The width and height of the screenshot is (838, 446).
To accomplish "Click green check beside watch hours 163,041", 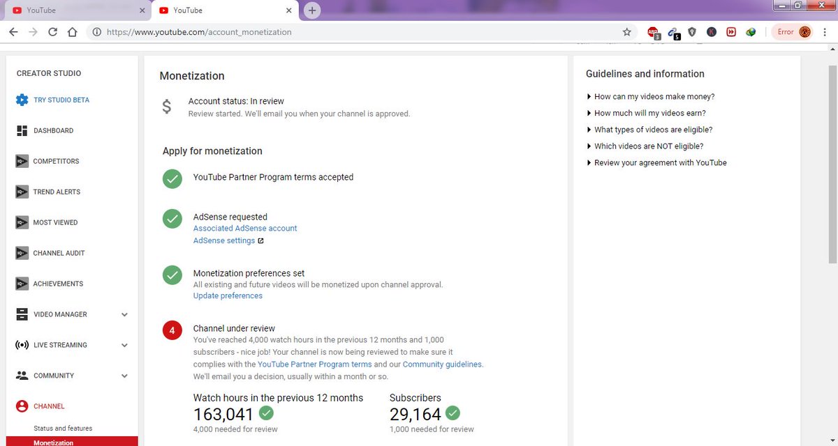I will [266, 413].
